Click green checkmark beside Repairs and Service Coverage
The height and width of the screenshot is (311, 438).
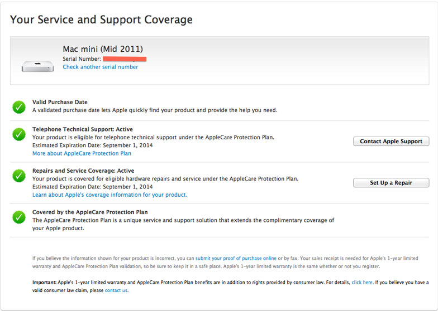(19, 176)
